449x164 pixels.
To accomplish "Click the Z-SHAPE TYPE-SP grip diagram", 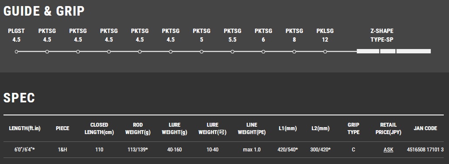I will [394, 51].
